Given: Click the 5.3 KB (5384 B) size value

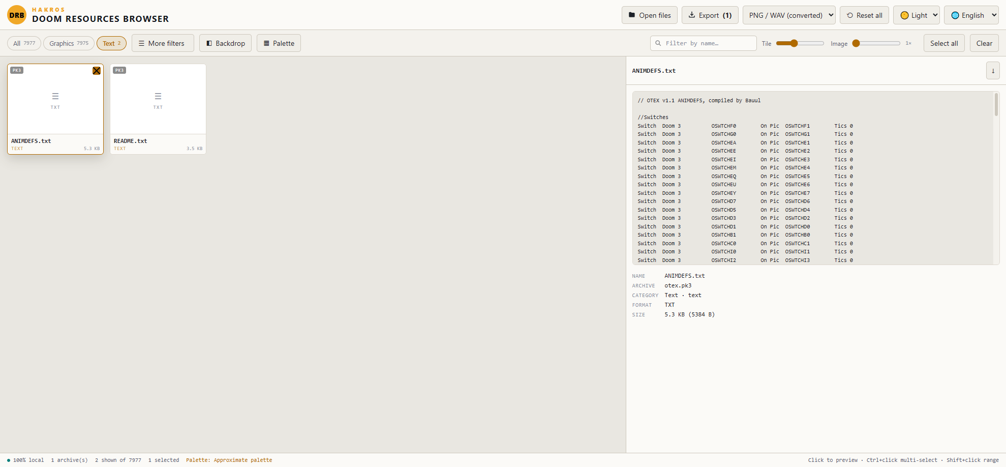Looking at the screenshot, I should (689, 314).
